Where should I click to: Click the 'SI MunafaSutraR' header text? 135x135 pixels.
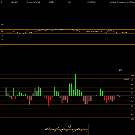(33, 2)
